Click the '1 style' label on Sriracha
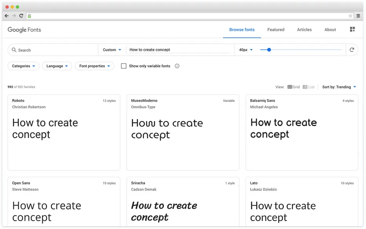The width and height of the screenshot is (366, 229). (x=230, y=183)
